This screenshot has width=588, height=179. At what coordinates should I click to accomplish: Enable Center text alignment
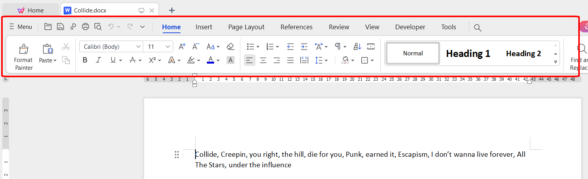tap(263, 60)
